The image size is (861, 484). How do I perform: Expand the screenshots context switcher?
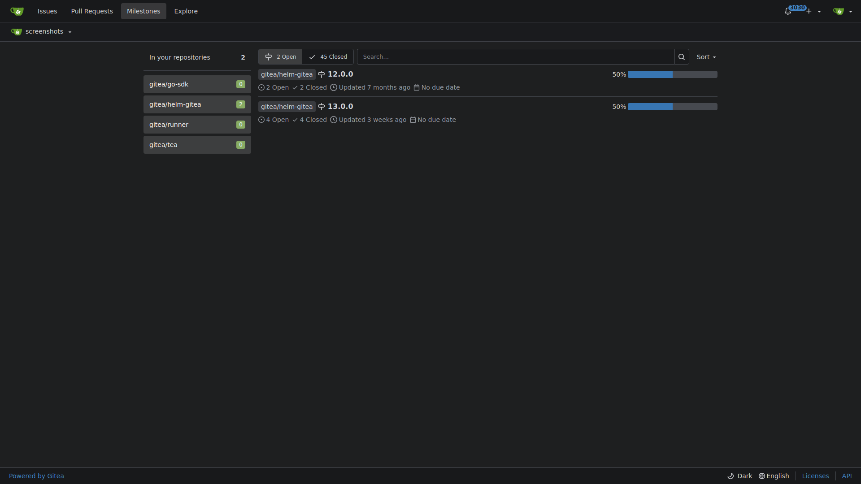click(41, 31)
